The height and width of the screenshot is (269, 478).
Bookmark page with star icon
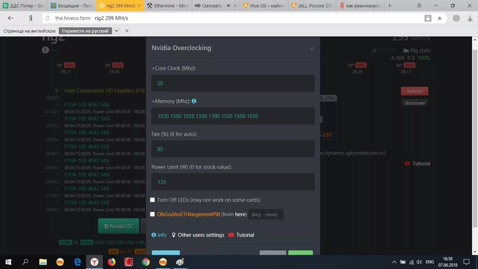pos(440,18)
